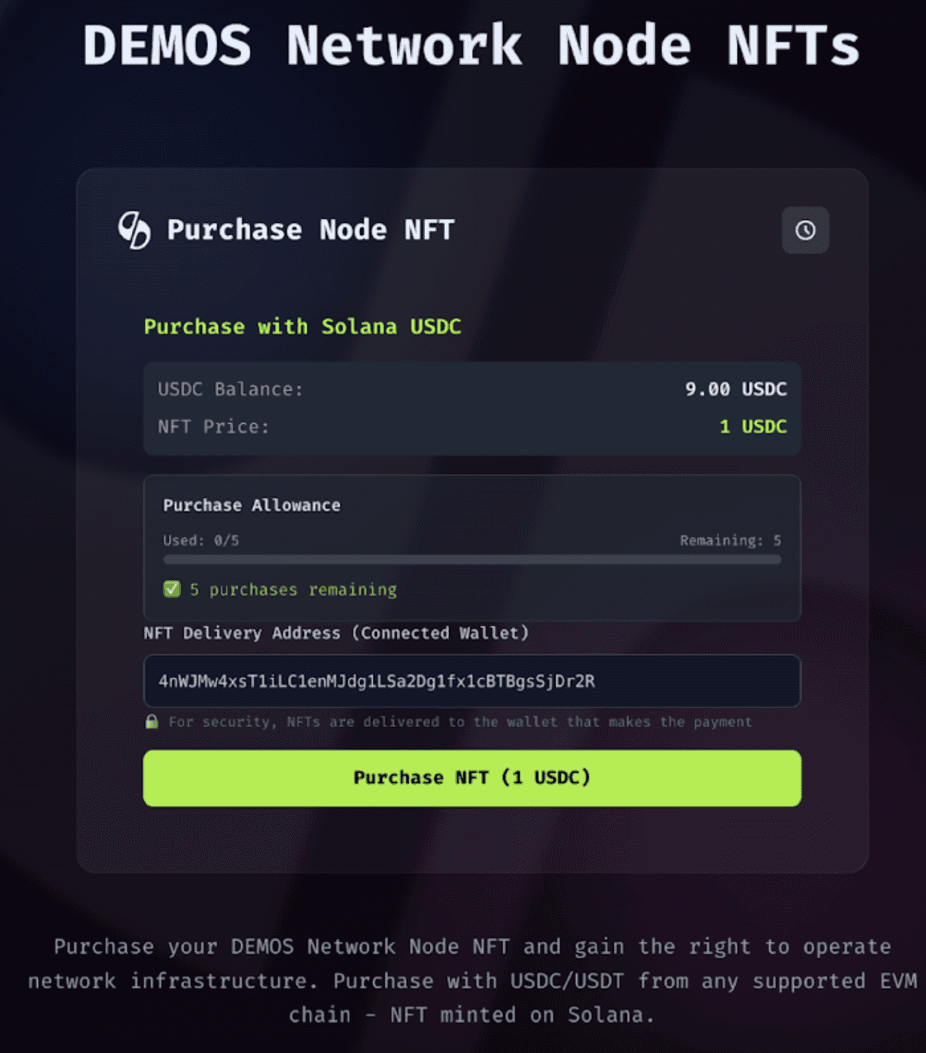
Task: Click the Remaining: 5 allowance label
Action: (x=730, y=540)
